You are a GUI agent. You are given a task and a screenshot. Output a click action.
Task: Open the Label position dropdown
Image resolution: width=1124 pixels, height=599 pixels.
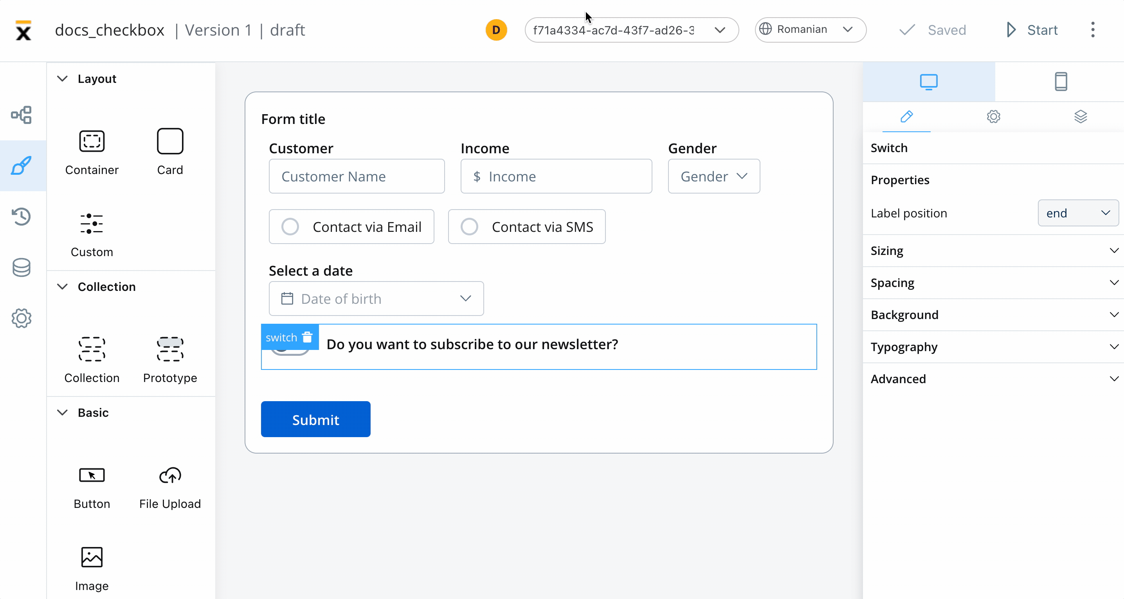(1078, 213)
